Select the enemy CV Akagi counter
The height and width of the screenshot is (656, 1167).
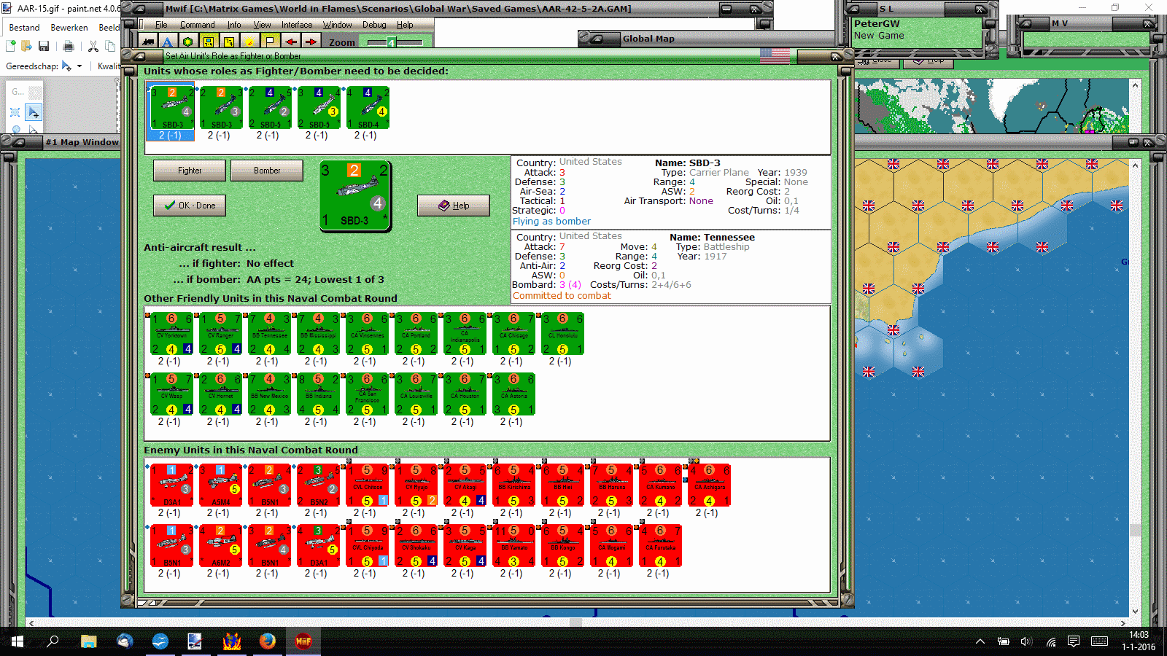click(x=465, y=485)
